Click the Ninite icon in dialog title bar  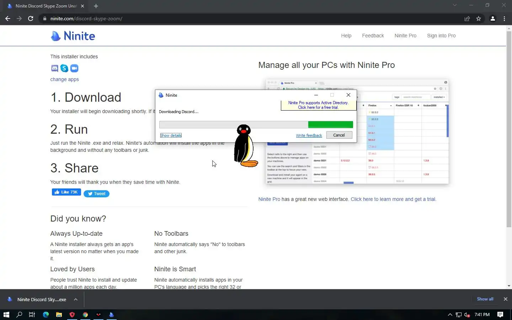click(x=161, y=95)
